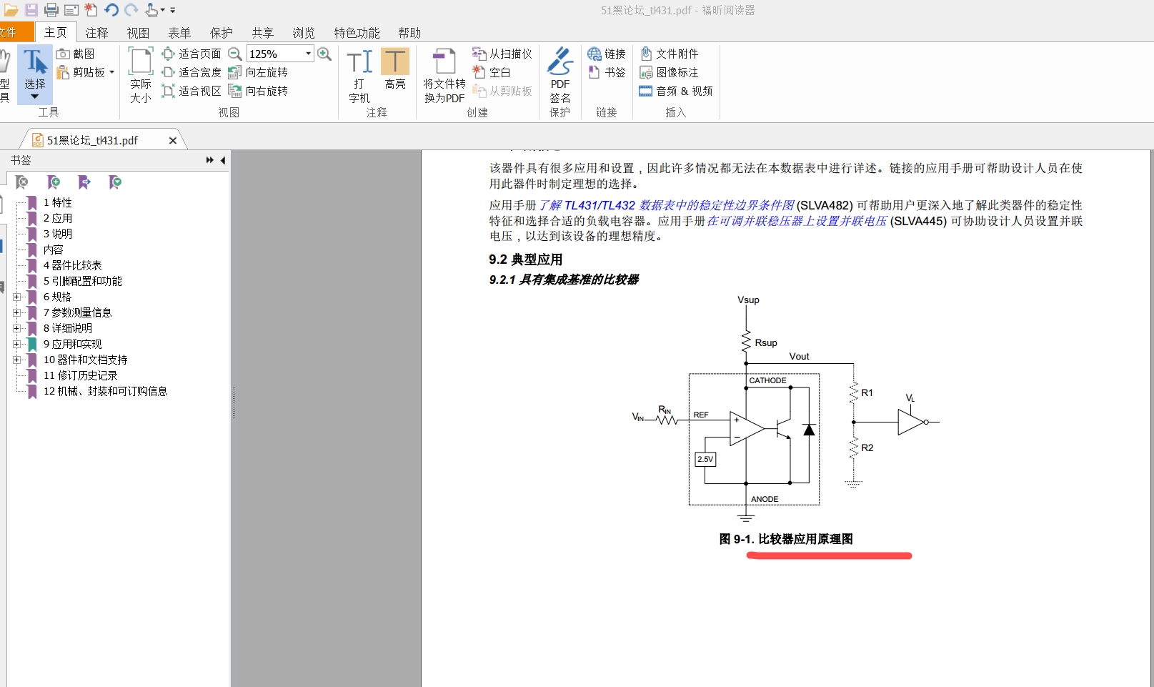Click 从扫描仪 create from scanner

(x=502, y=54)
